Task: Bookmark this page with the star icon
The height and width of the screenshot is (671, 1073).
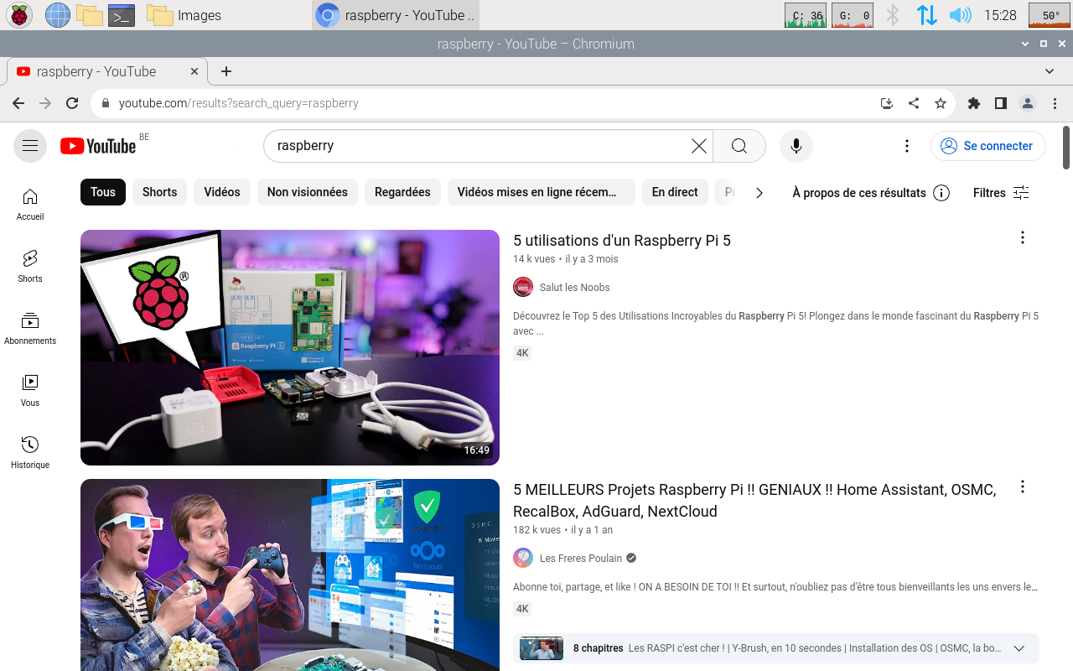Action: tap(941, 103)
